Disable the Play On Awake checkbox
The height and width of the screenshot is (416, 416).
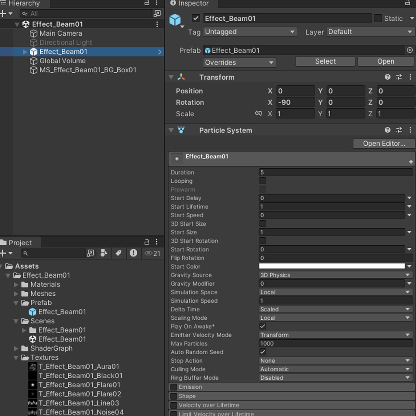[x=262, y=326]
